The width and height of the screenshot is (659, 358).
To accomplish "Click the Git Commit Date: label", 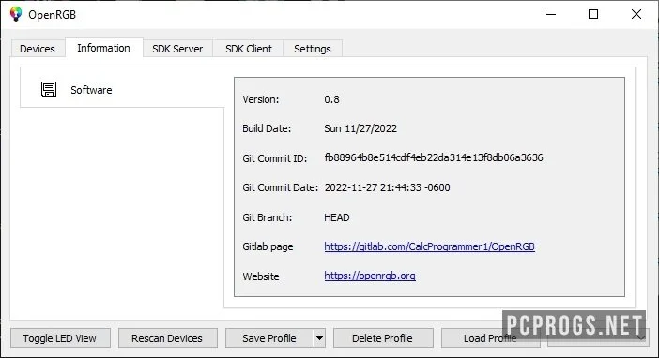I will click(x=280, y=187).
